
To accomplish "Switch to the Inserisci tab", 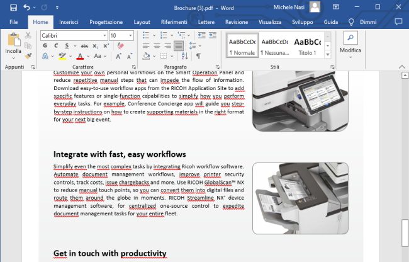I will click(69, 22).
